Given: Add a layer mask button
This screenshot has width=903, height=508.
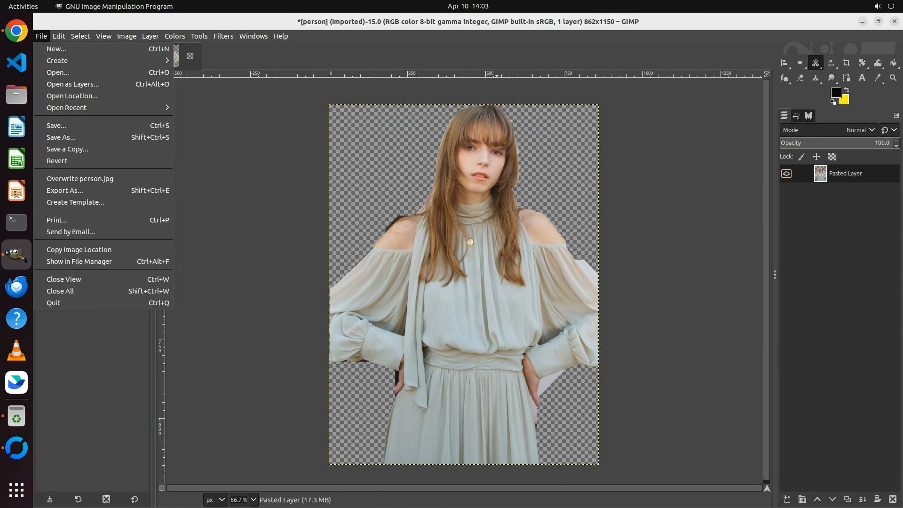Looking at the screenshot, I should tap(877, 499).
